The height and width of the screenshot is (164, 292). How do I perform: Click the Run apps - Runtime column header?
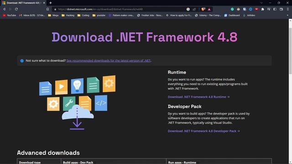pos(182,162)
